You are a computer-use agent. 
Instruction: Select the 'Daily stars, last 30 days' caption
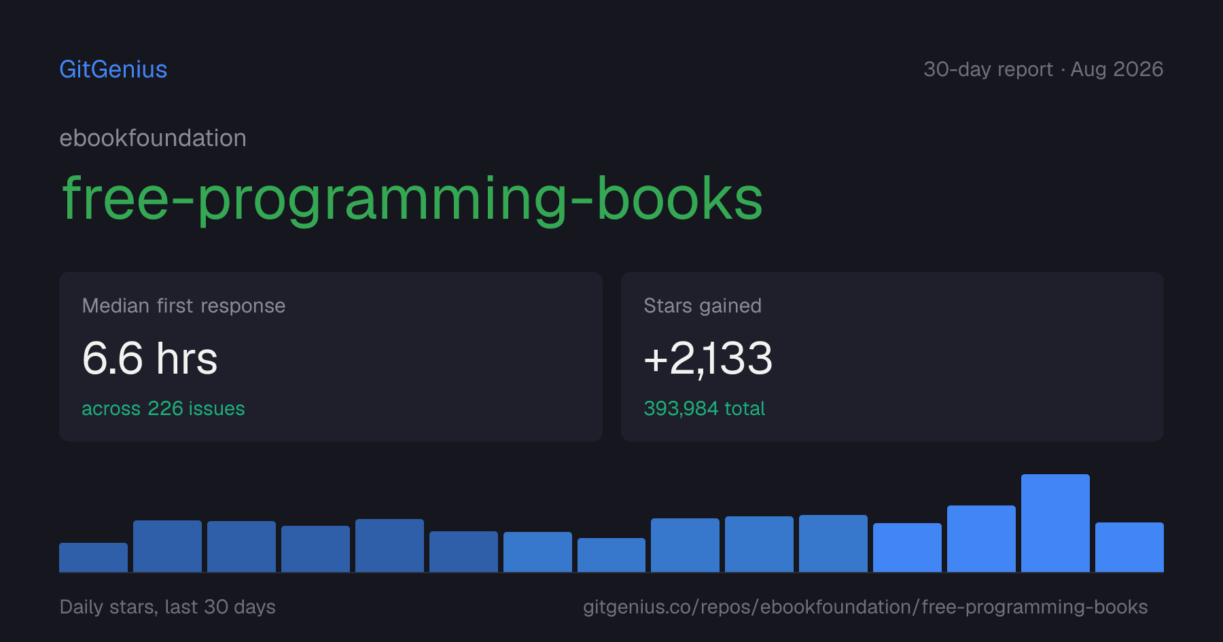168,607
